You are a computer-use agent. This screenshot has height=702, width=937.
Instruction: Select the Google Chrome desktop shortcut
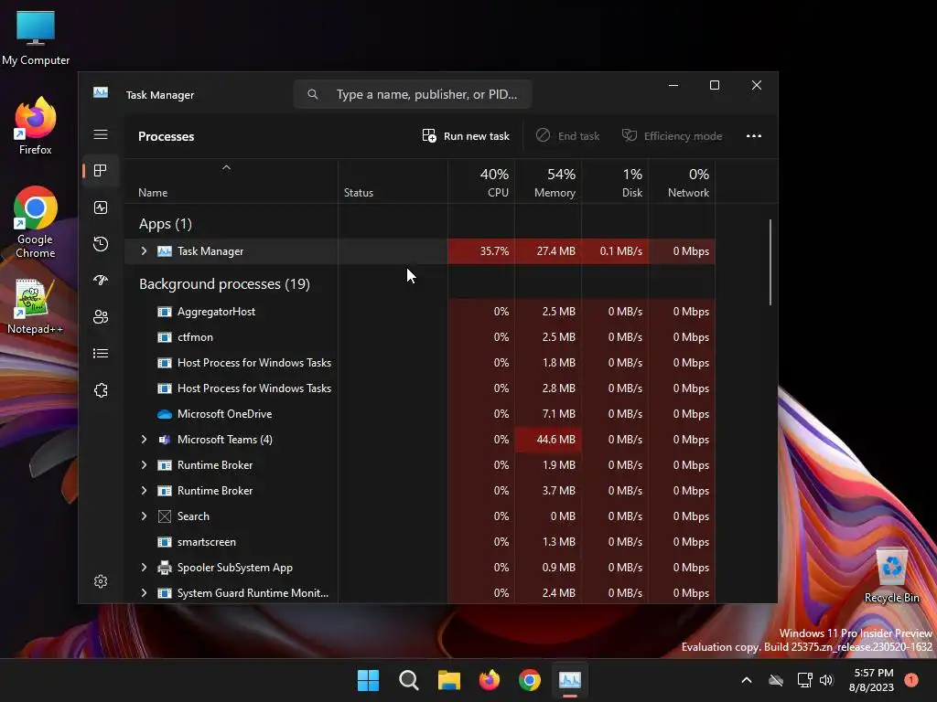point(36,222)
